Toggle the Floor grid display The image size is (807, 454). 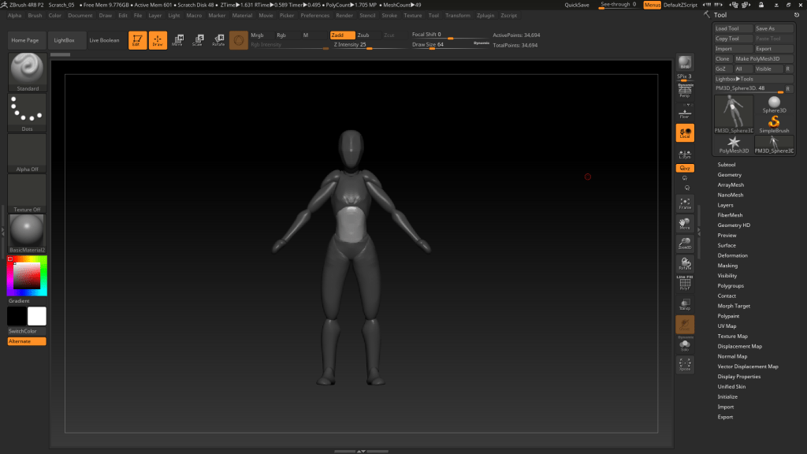685,113
